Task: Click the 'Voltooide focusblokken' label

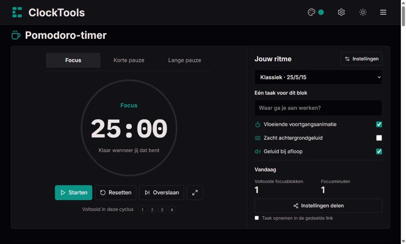Action: pyautogui.click(x=279, y=181)
